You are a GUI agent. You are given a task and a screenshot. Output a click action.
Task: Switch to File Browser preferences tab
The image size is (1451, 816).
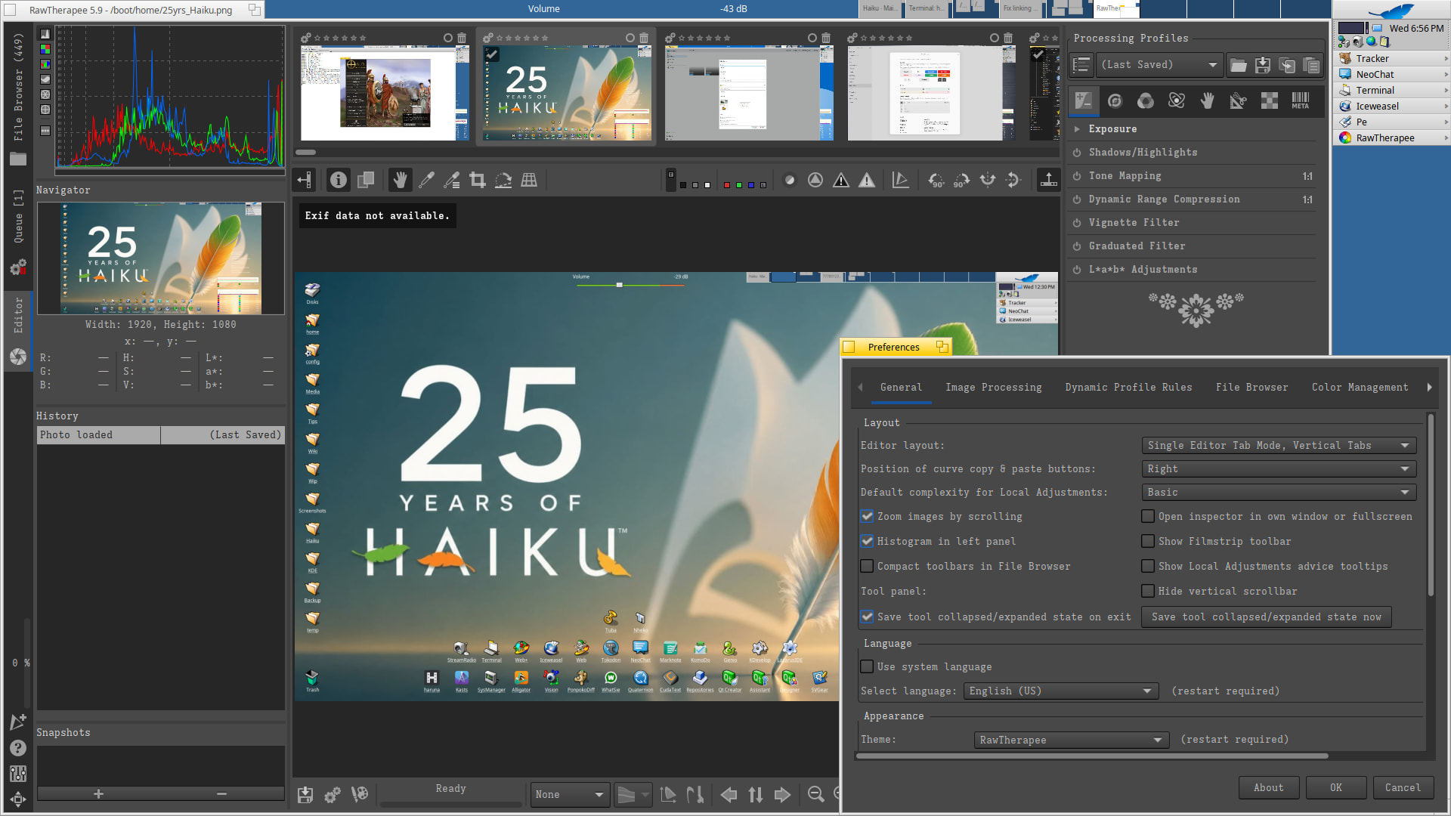click(x=1251, y=388)
